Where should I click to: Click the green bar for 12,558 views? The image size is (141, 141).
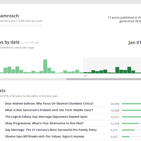pos(130,124)
